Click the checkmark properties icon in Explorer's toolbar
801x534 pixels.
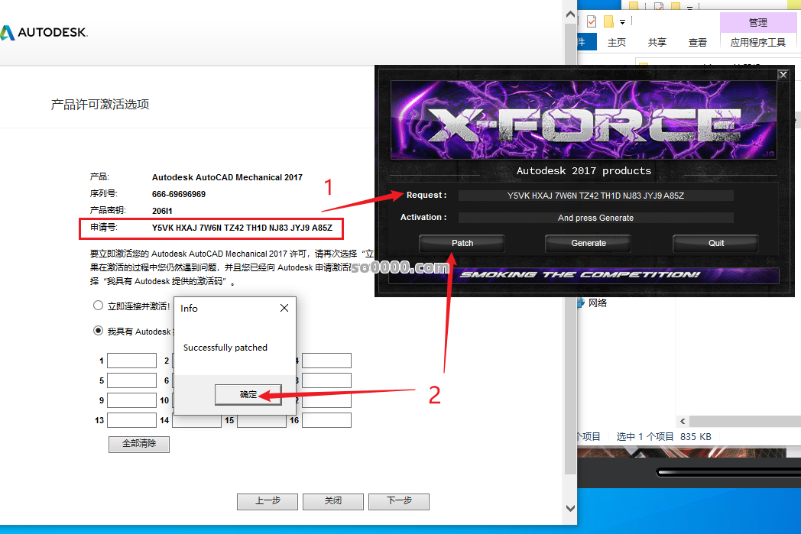tap(592, 21)
